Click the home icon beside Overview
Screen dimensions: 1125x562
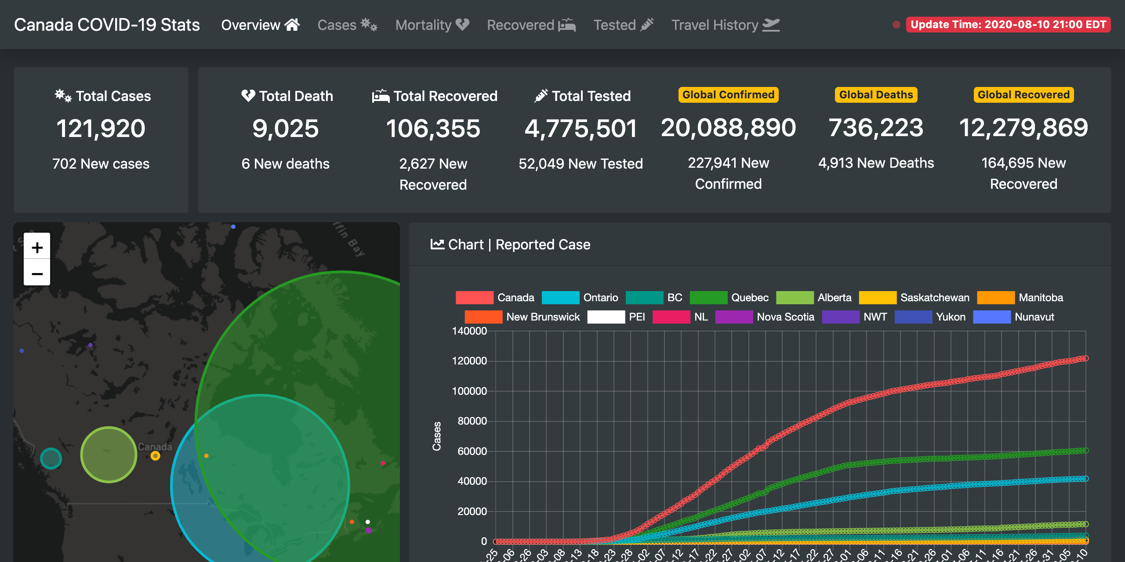point(292,25)
